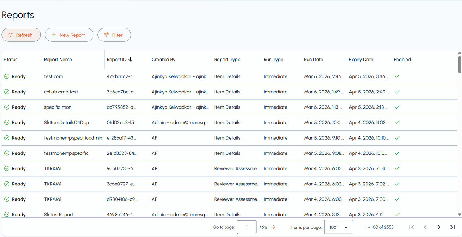Viewport: 462px width, 237px height.
Task: Click report ID 7b6ec7be-c…
Action: pyautogui.click(x=122, y=92)
